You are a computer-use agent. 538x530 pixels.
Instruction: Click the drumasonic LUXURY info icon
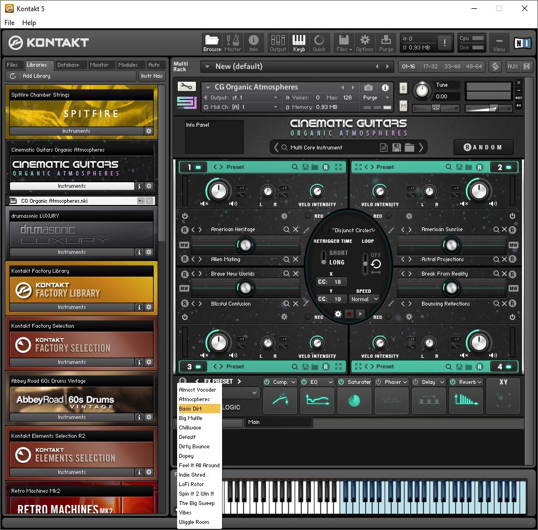point(139,252)
